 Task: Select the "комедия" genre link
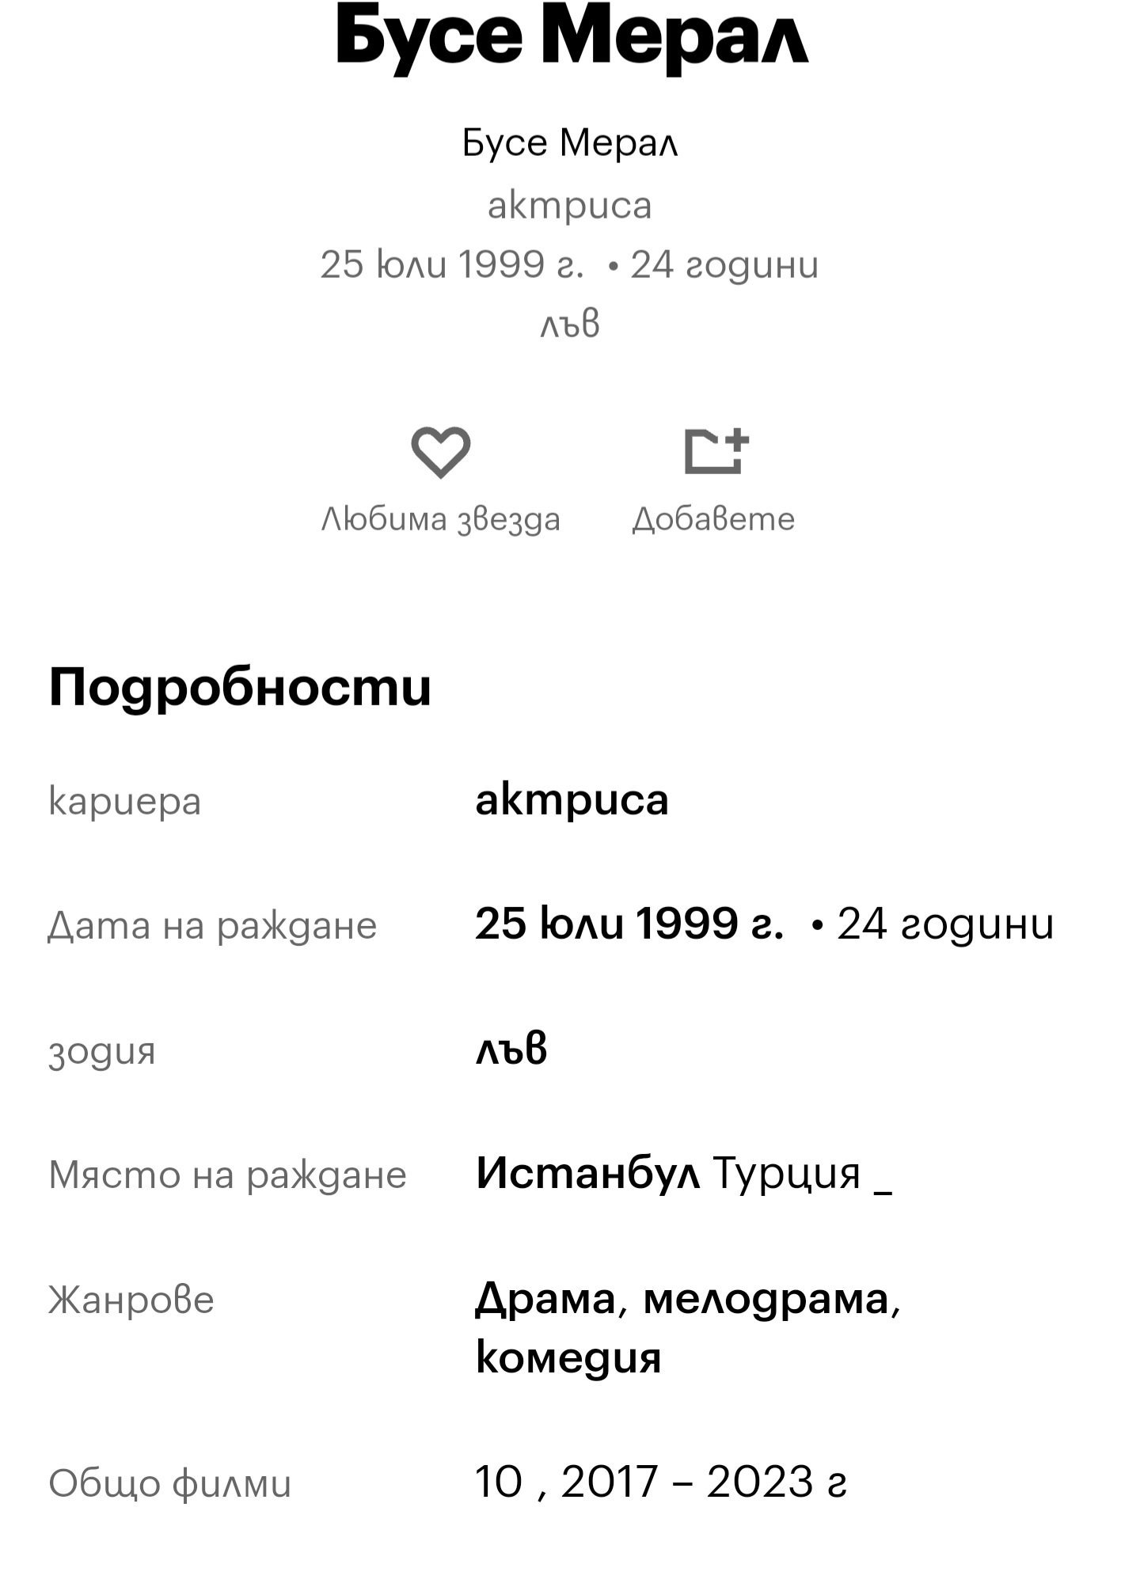[568, 1357]
